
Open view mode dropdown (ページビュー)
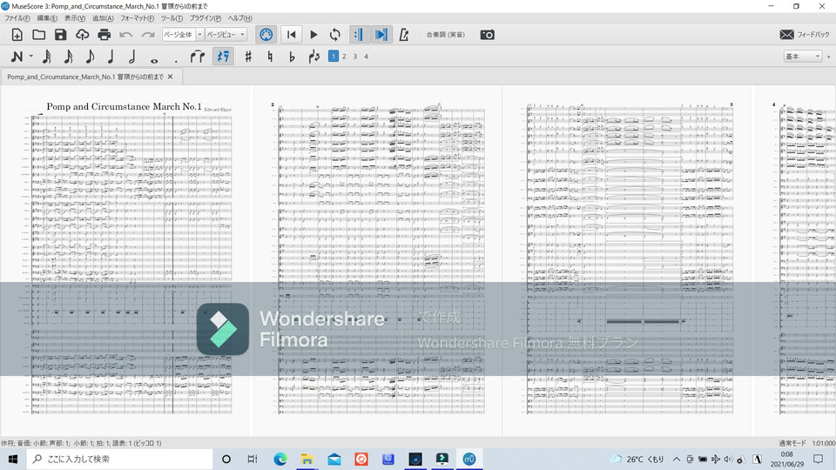click(226, 35)
